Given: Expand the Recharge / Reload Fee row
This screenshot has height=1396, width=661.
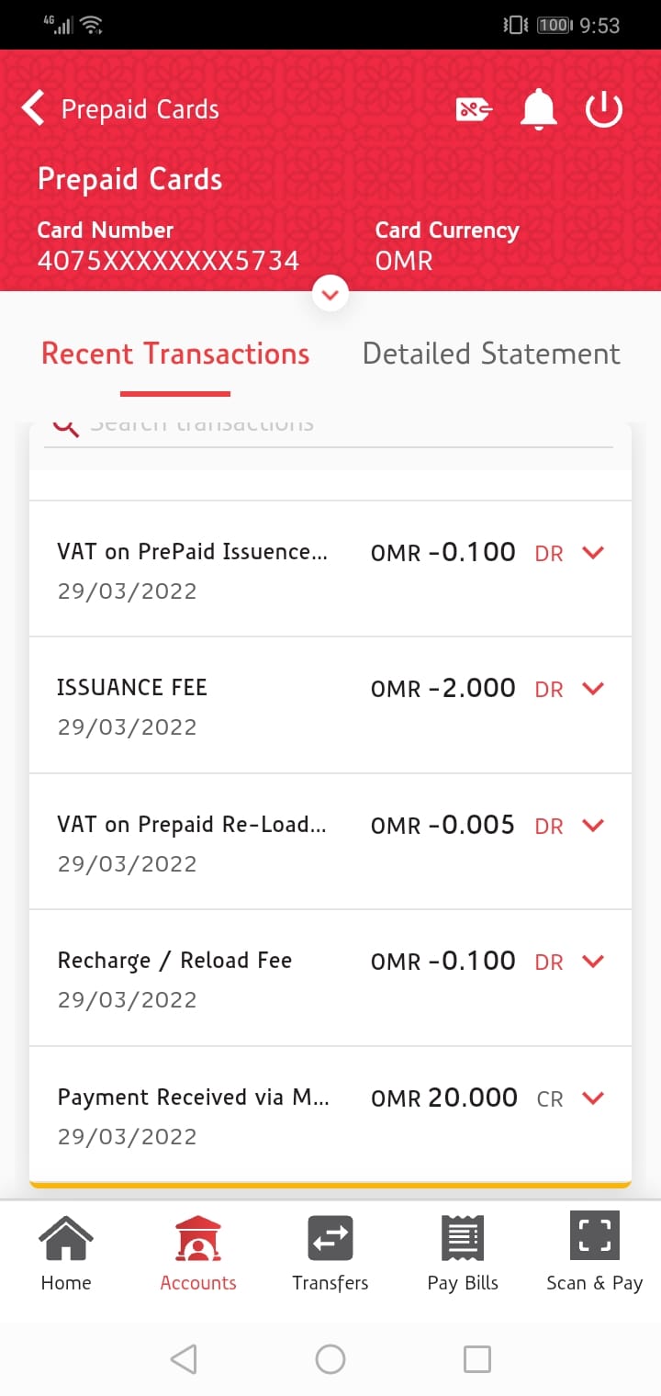Looking at the screenshot, I should pos(594,962).
